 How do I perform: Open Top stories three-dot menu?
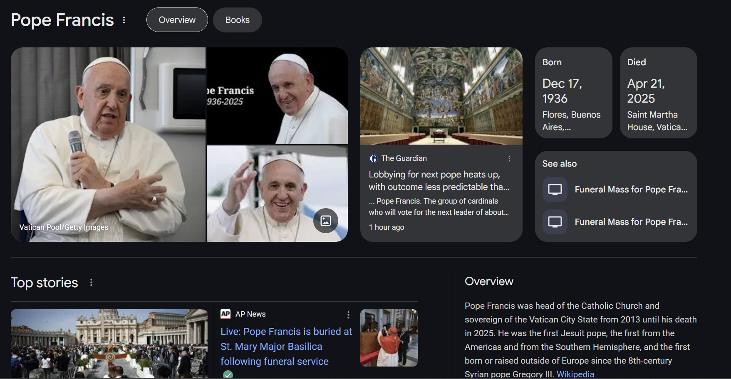pos(92,283)
